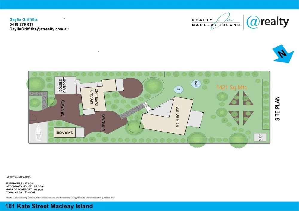The width and height of the screenshot is (299, 211).
Task: Click the SECOND DWELLING label
Action: [94, 97]
